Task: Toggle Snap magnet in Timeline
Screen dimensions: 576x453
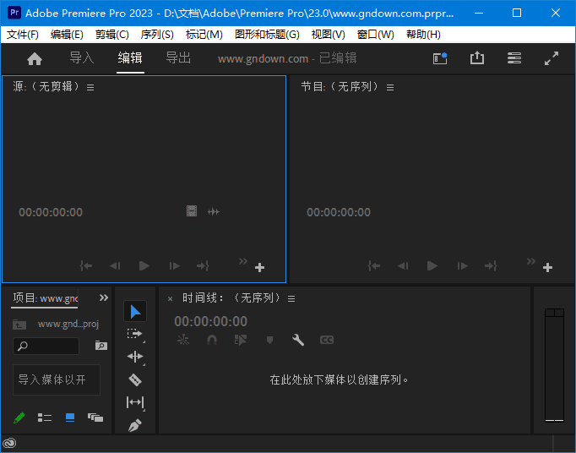Action: pos(212,340)
